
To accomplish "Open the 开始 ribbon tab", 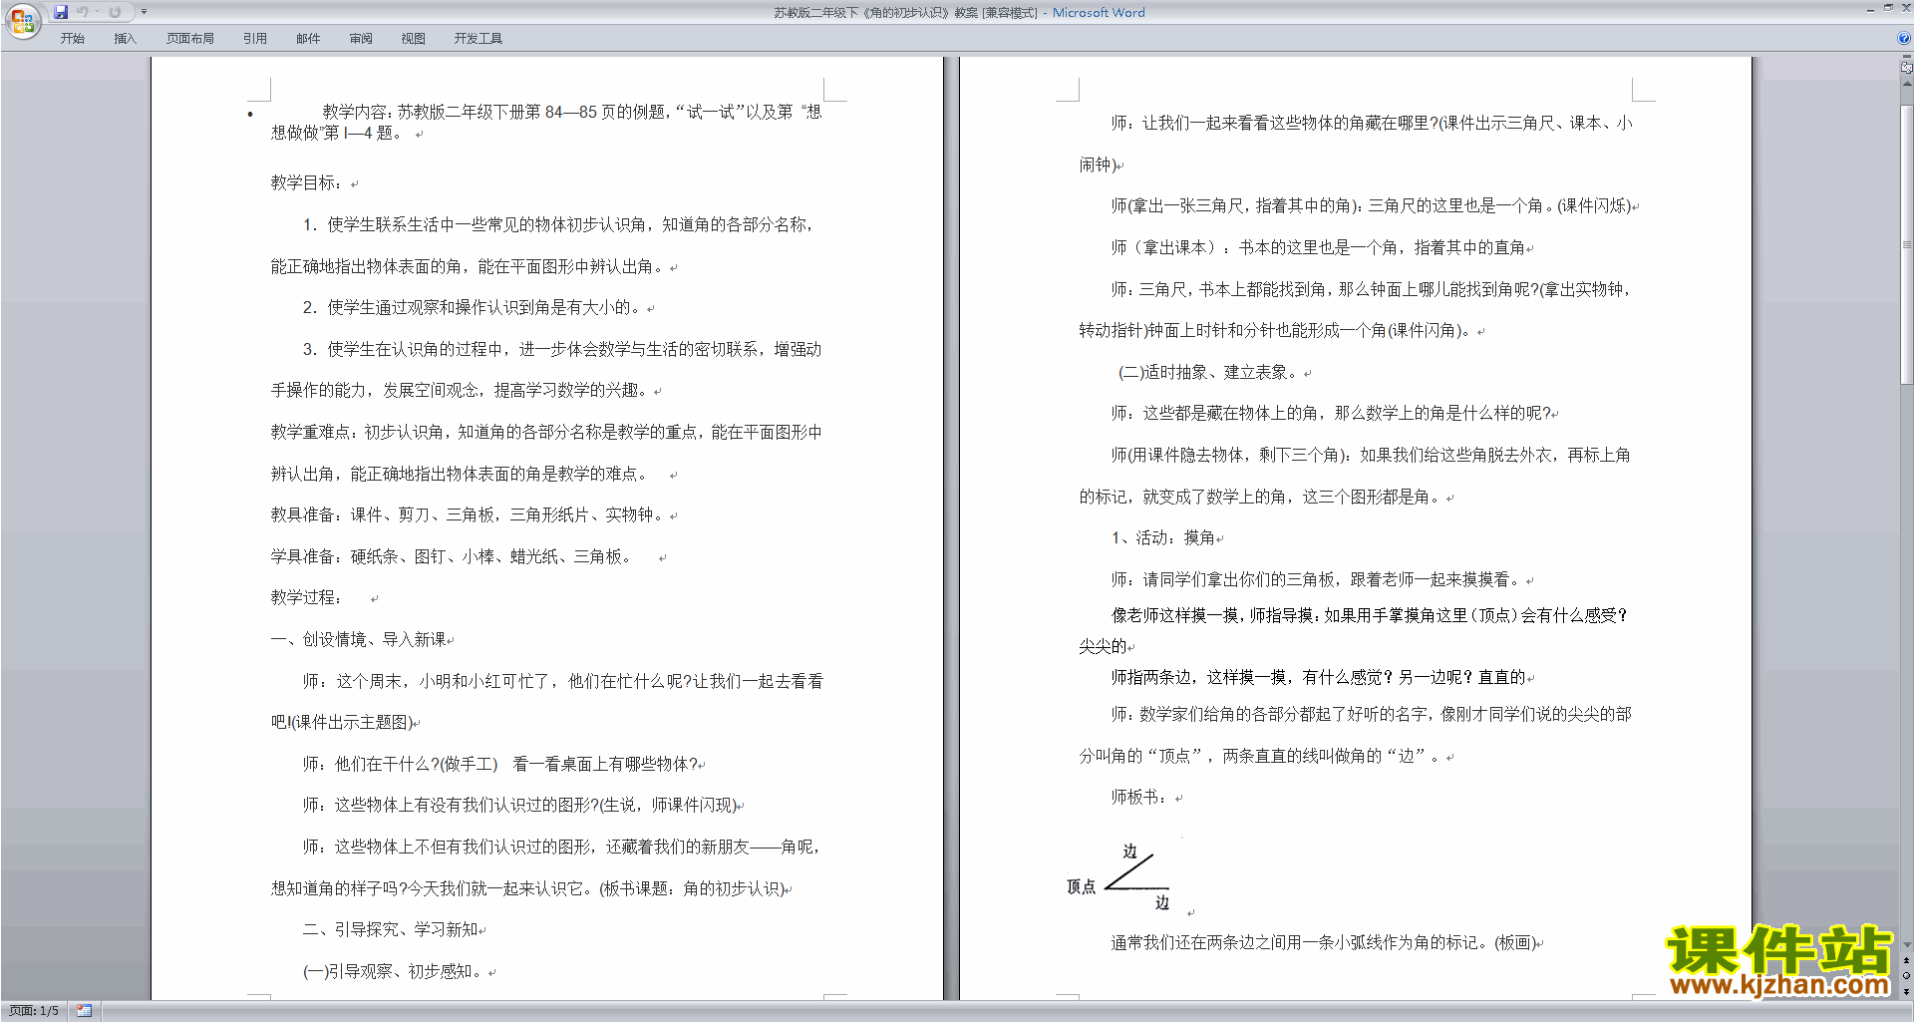I will (73, 39).
